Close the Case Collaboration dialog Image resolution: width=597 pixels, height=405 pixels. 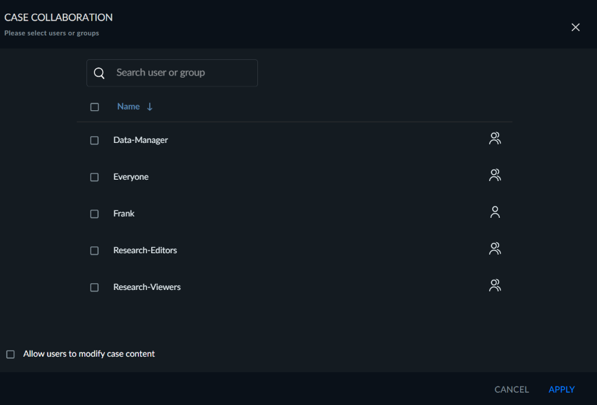click(x=575, y=27)
